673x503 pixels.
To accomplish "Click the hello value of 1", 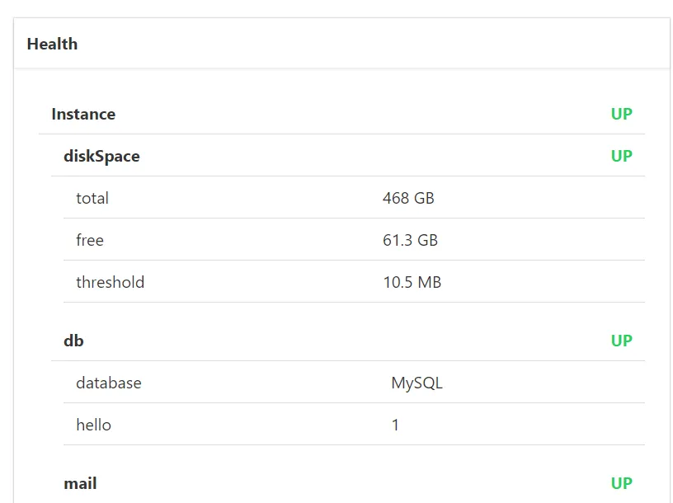I will 395,425.
